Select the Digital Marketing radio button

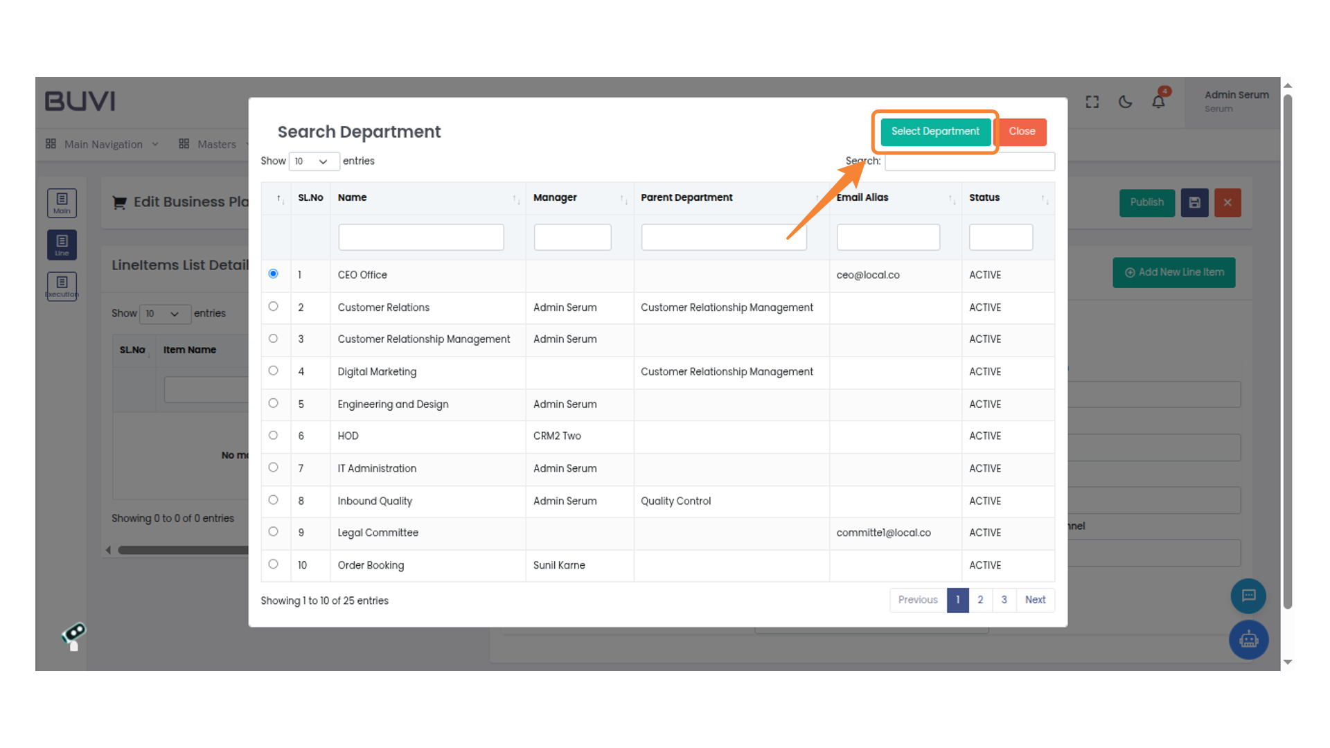(273, 371)
